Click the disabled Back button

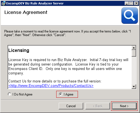pyautogui.click(x=98, y=106)
